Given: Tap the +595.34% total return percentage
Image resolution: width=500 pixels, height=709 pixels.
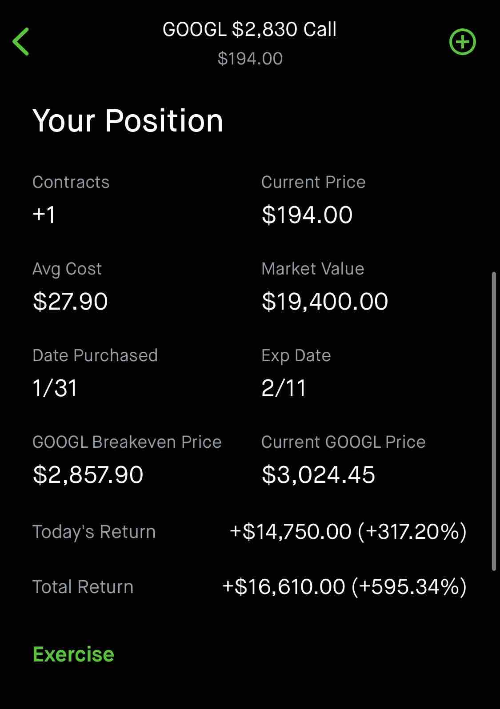Looking at the screenshot, I should (409, 586).
